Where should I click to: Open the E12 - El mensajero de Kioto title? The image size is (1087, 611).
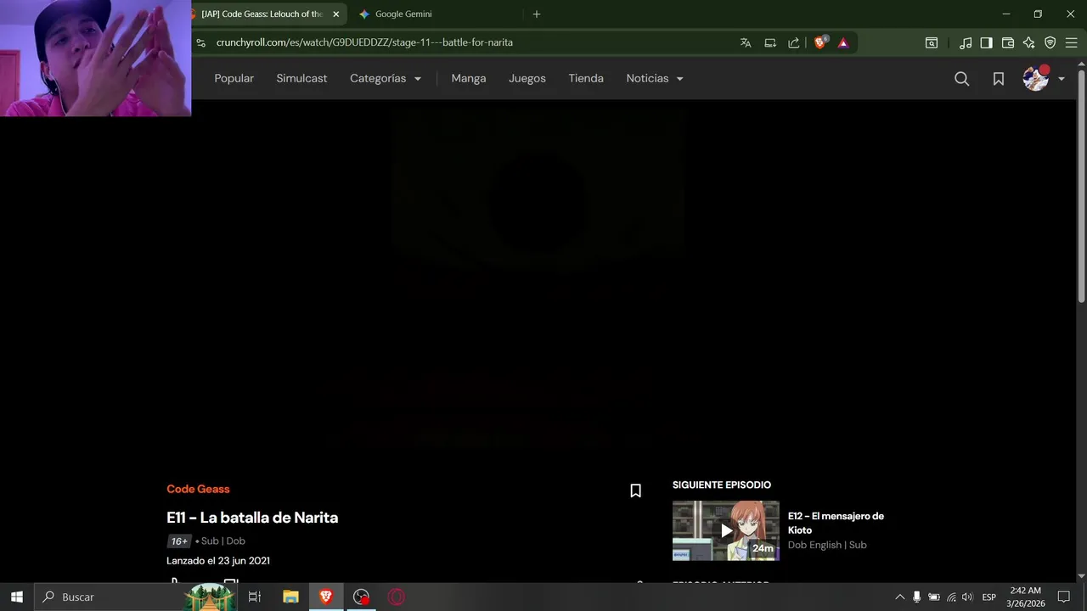coord(836,523)
